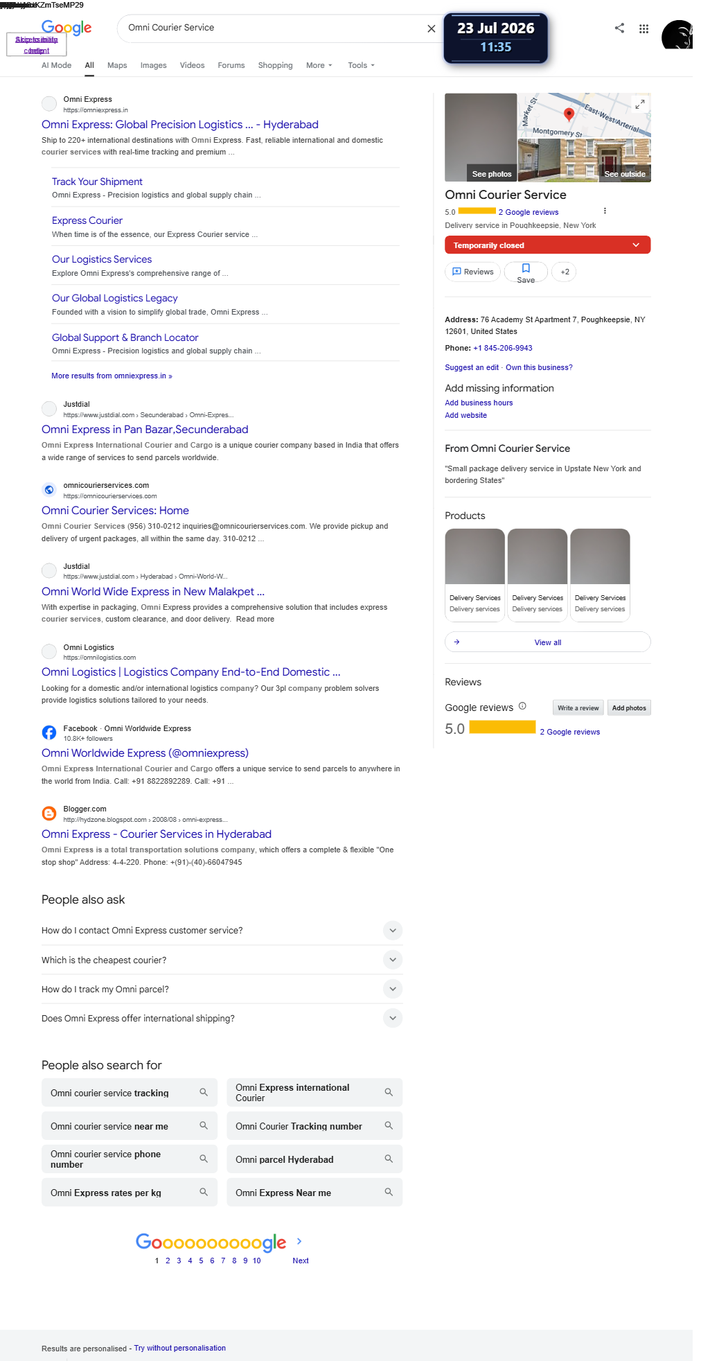This screenshot has height=1361, width=701.
Task: Switch to the Forums tab
Action: click(x=231, y=65)
